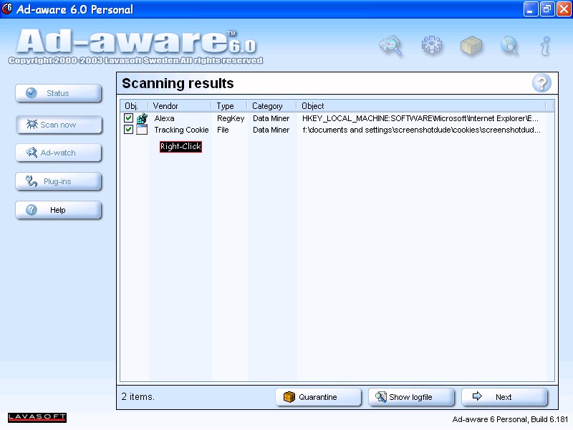Click the Ad-aware title bar app icon
Viewport: 573px width, 430px height.
6,9
